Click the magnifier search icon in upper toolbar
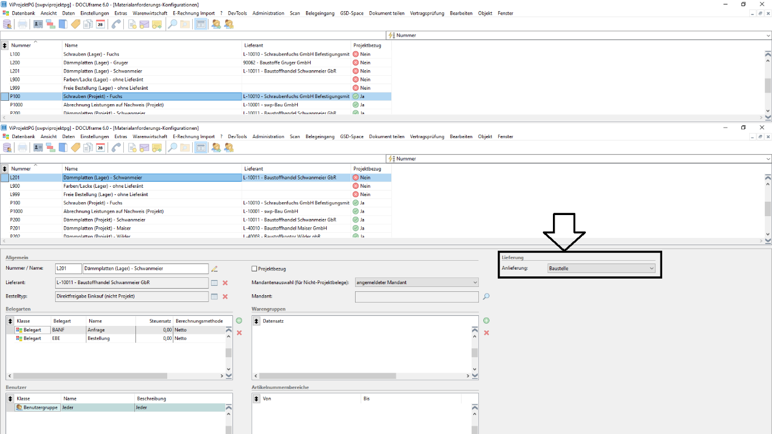Viewport: 772px width, 434px height. tap(173, 24)
